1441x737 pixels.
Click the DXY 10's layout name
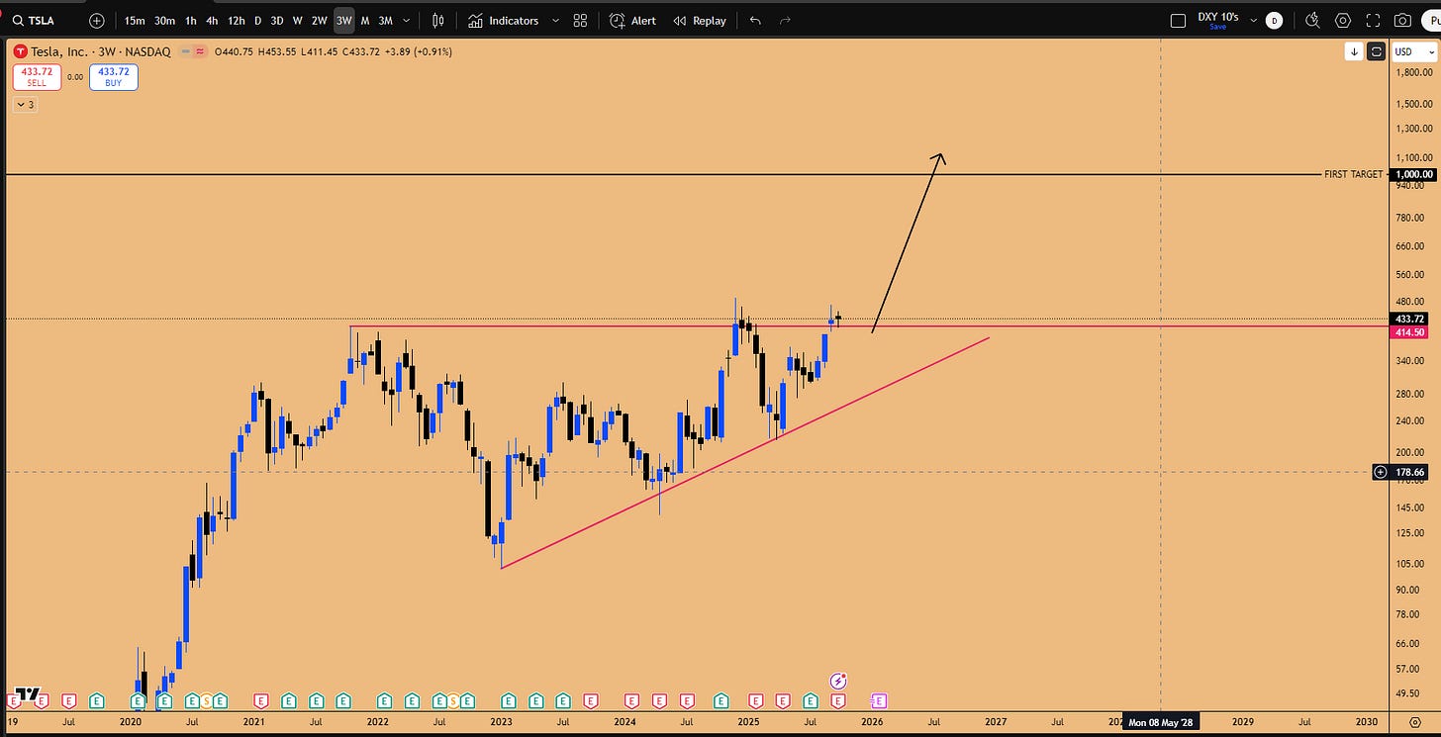pyautogui.click(x=1217, y=17)
